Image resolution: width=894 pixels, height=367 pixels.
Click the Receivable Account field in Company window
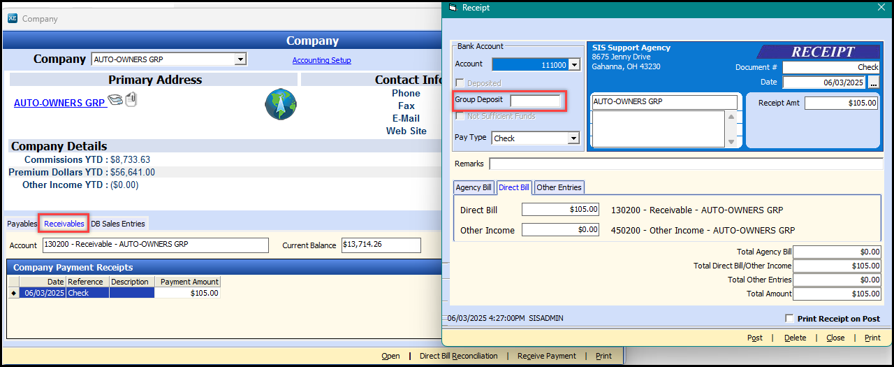point(155,245)
